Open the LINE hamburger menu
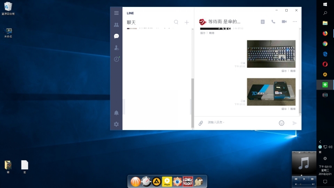The height and width of the screenshot is (188, 334). (116, 13)
